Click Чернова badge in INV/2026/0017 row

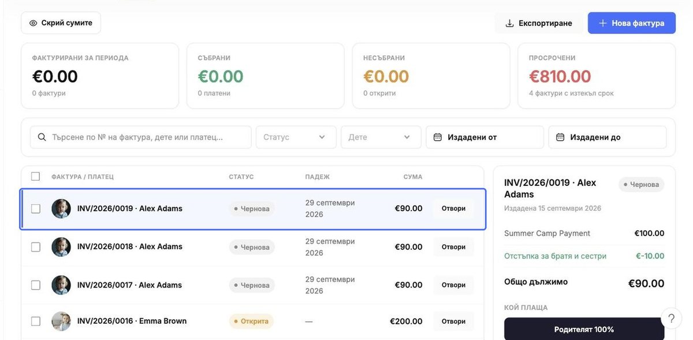pos(252,285)
